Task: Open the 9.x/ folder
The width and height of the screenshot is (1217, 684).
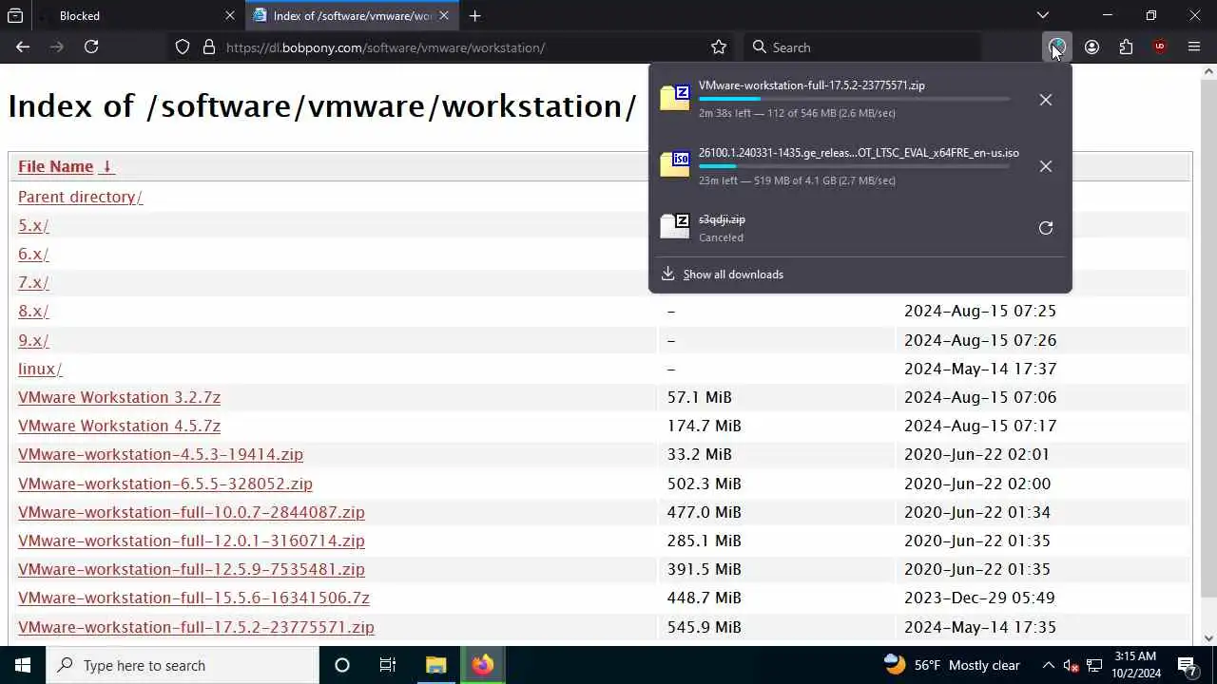Action: click(x=33, y=340)
